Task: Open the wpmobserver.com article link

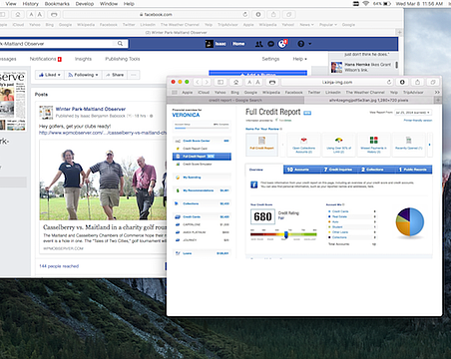Action: [x=103, y=133]
